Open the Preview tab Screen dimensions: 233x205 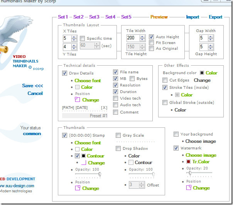pos(159,17)
